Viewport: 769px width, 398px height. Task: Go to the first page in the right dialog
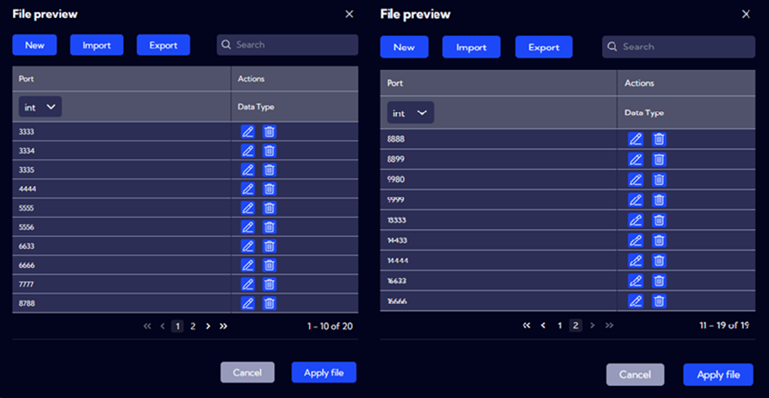tap(526, 326)
